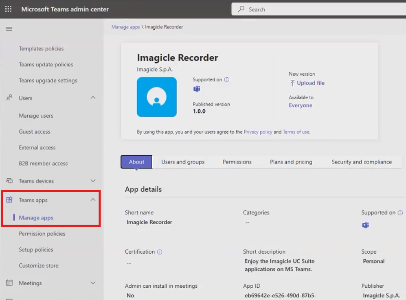Click the Certification info icon
The height and width of the screenshot is (300, 406).
[160, 252]
